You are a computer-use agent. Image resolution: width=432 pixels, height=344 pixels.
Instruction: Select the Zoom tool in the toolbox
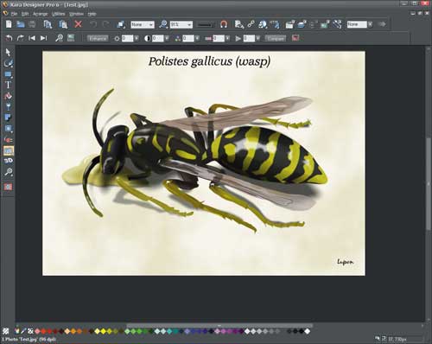pyautogui.click(x=9, y=172)
